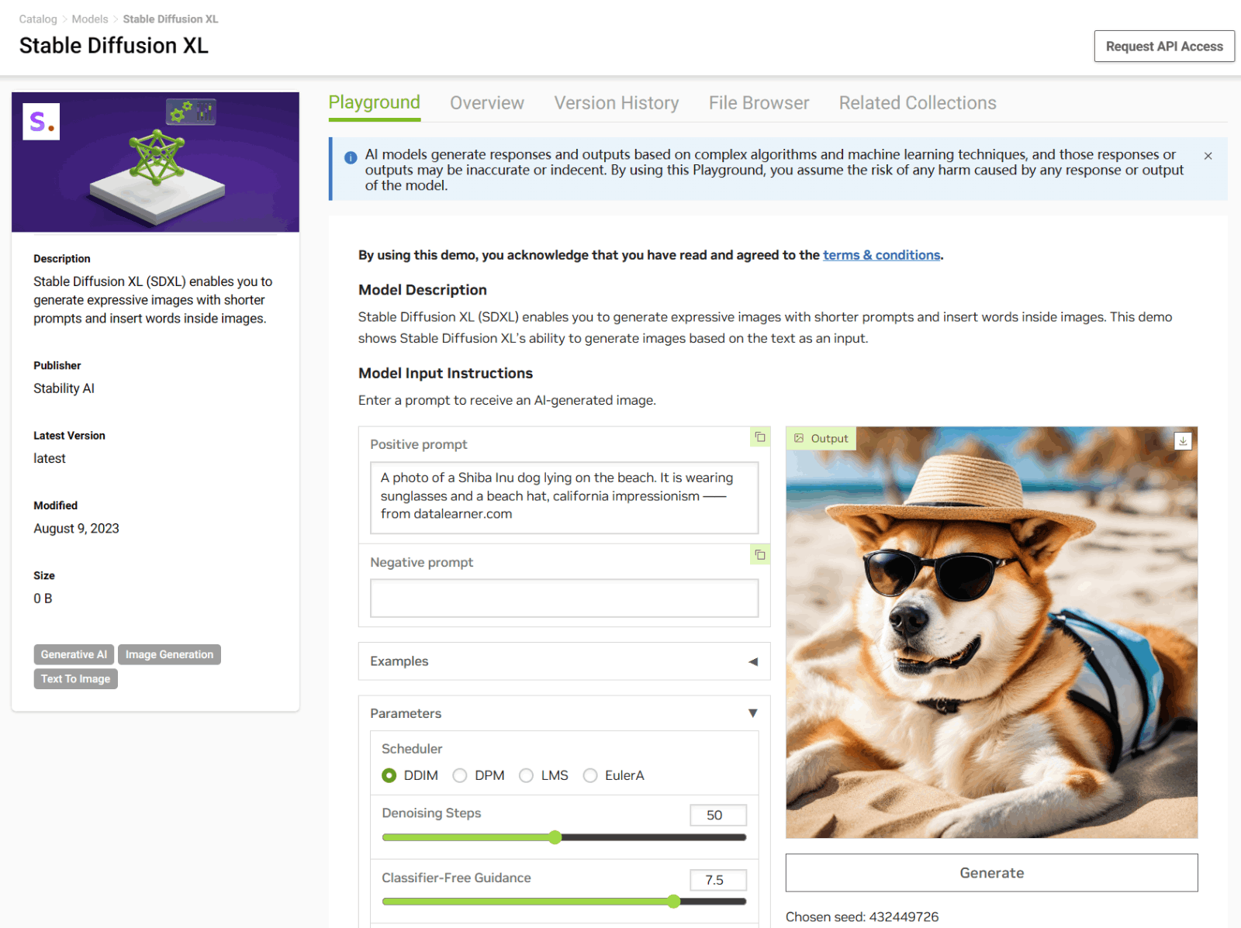Dismiss the AI models info banner

tap(1208, 156)
